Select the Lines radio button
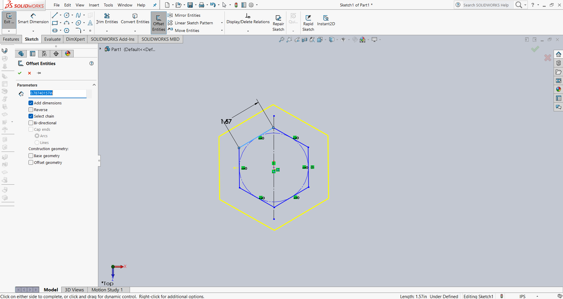 tap(37, 142)
